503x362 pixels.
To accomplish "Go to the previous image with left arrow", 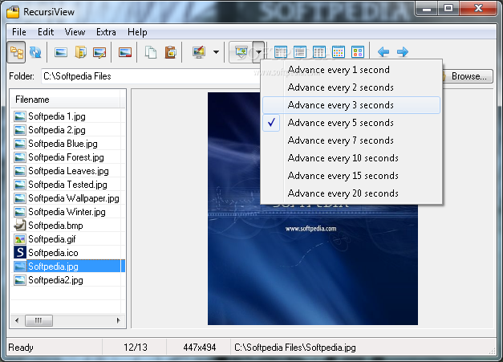I will pyautogui.click(x=383, y=52).
